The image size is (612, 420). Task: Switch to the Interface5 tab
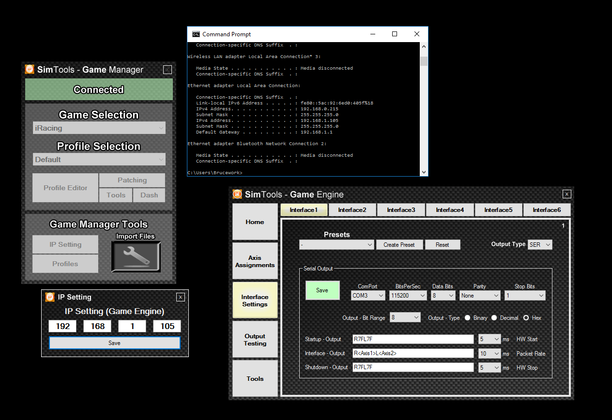[x=498, y=210]
